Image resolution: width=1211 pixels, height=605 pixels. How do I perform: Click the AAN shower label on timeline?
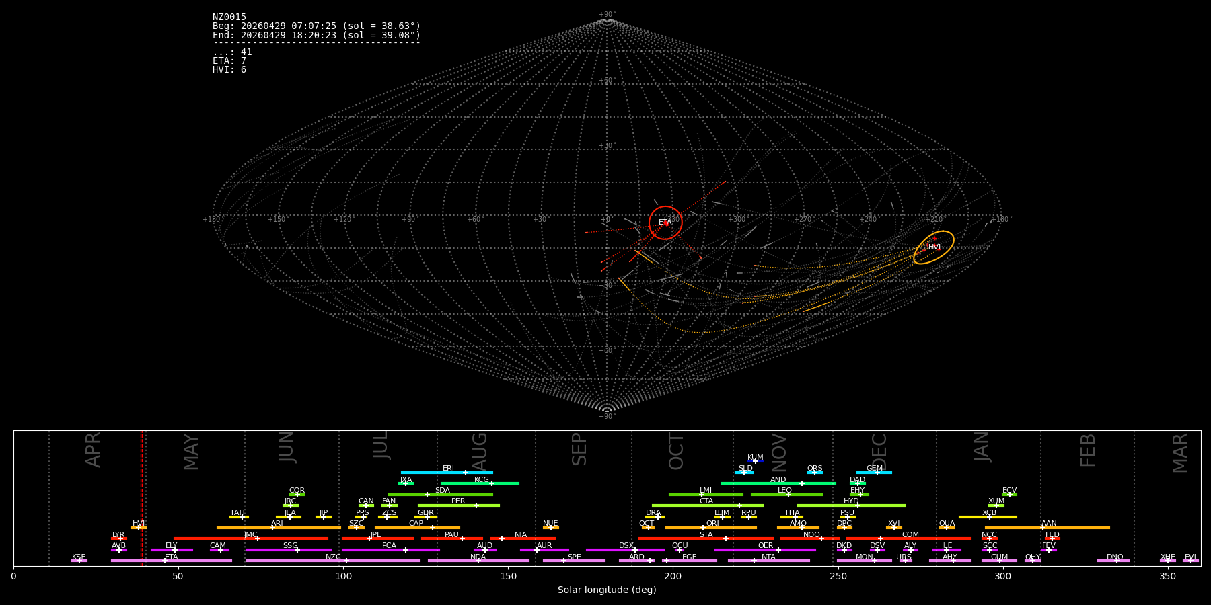click(1049, 524)
